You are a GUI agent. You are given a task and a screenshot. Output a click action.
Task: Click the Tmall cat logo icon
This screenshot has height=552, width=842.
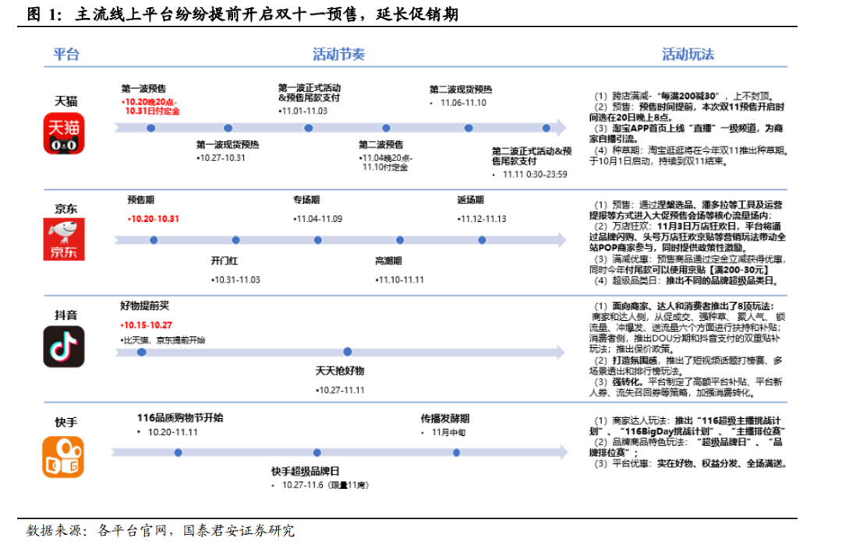(63, 134)
